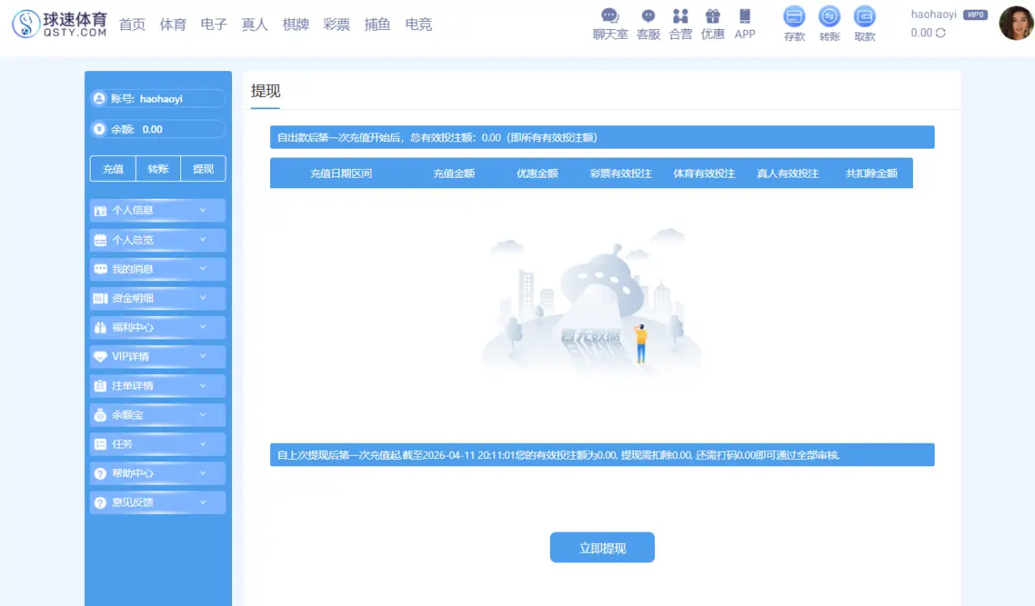Expand the 帮助中心 help center section
Image resolution: width=1035 pixels, height=606 pixels.
tap(157, 473)
